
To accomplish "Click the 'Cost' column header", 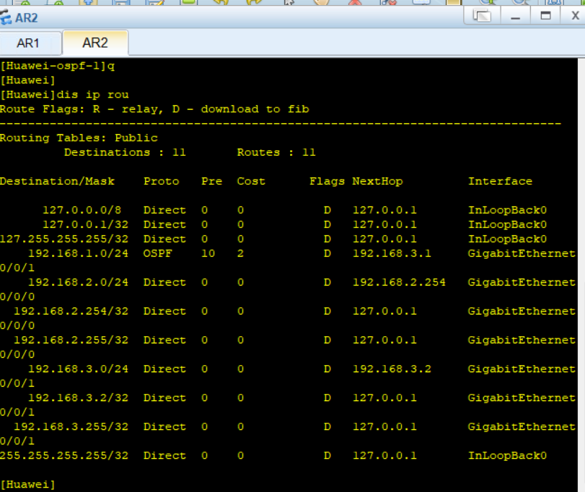I will pyautogui.click(x=251, y=181).
